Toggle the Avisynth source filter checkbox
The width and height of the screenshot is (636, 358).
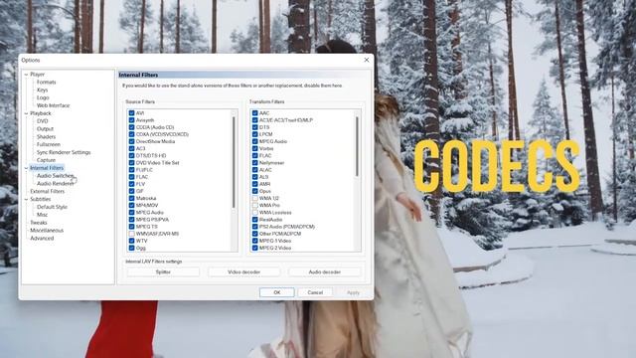131,120
